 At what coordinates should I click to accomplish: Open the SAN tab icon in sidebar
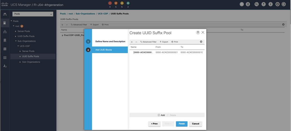(5, 40)
